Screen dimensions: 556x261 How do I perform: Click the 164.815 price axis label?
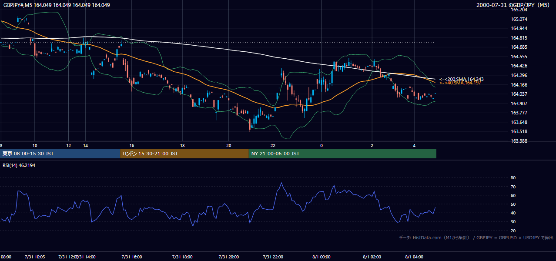(519, 38)
